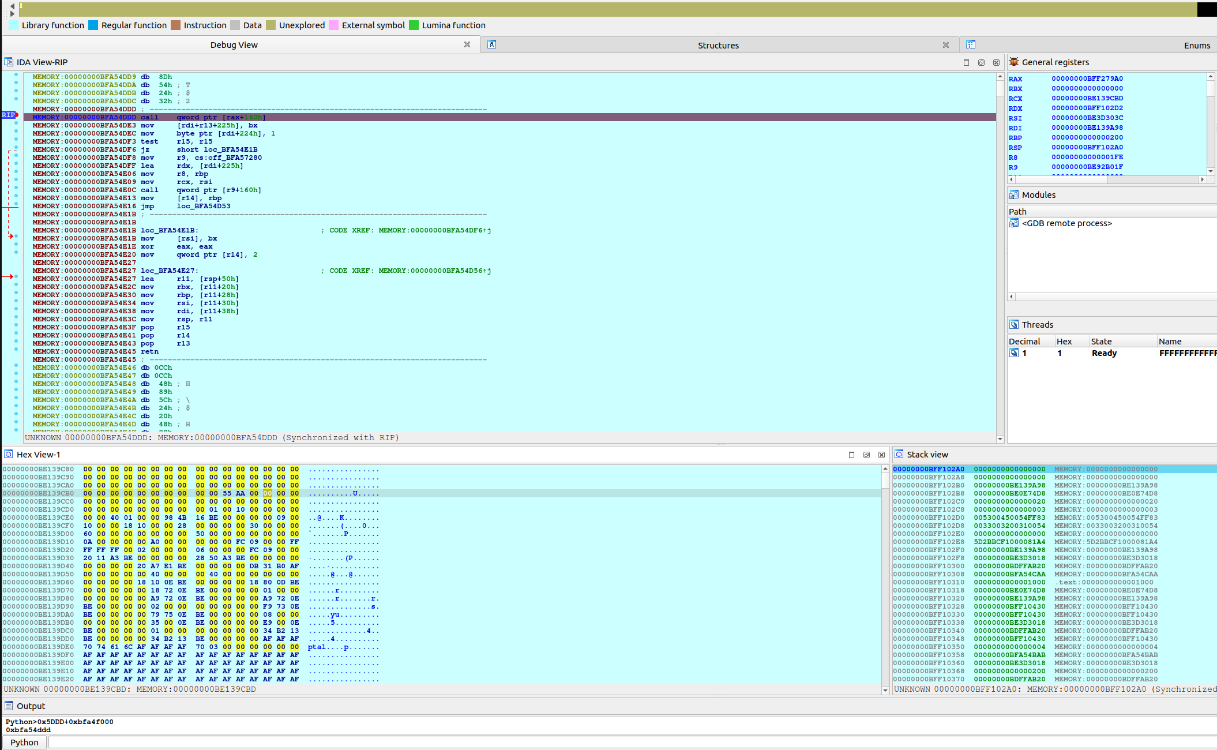
Task: Close the Debug View tab
Action: coord(467,44)
